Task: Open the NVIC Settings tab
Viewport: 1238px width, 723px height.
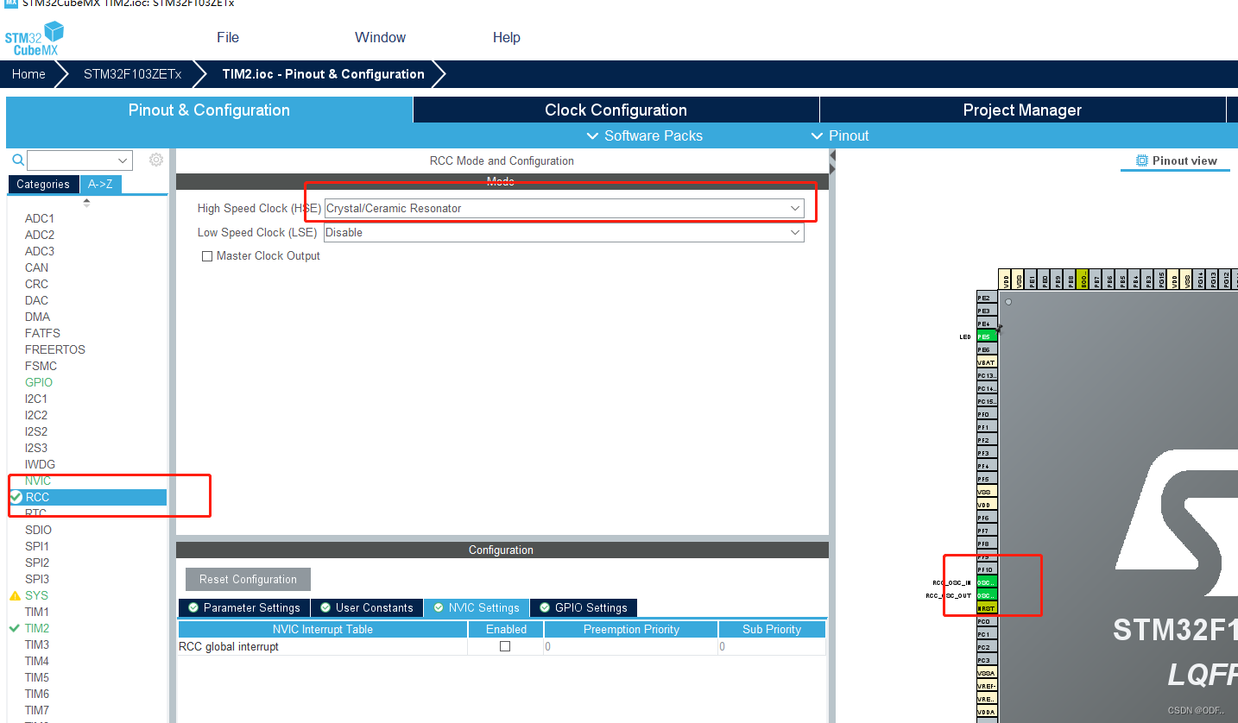Action: coord(477,607)
